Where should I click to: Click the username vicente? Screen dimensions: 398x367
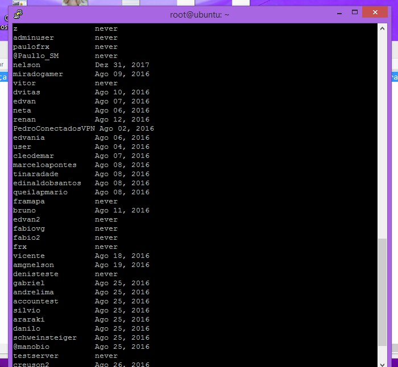tap(29, 256)
